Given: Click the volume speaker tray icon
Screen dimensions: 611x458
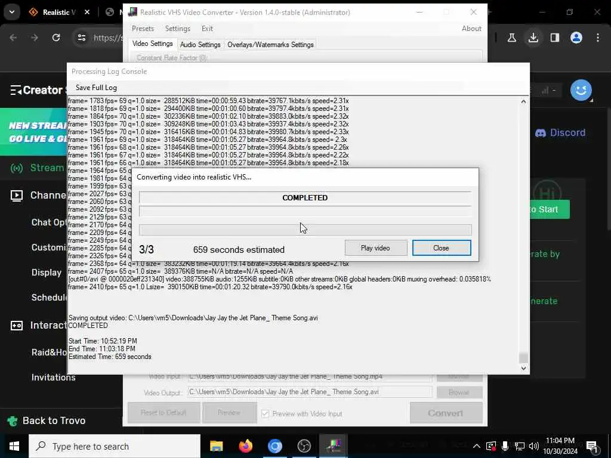Looking at the screenshot, I should (x=534, y=446).
